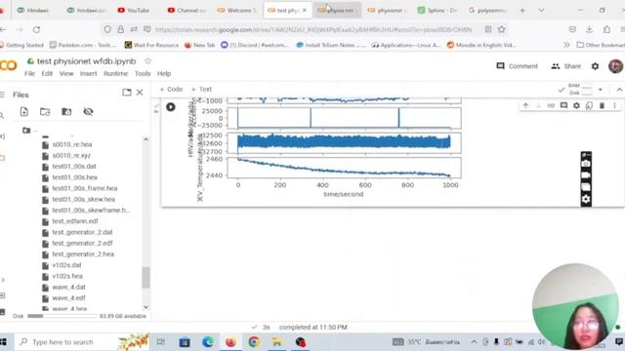The width and height of the screenshot is (625, 351).
Task: Click the Files panel scrollbar thumb
Action: (x=146, y=277)
